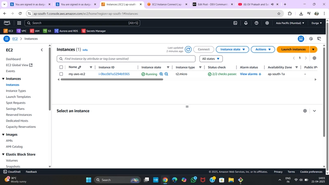The height and width of the screenshot is (185, 329).
Task: Open Durga account menu
Action: (317, 23)
